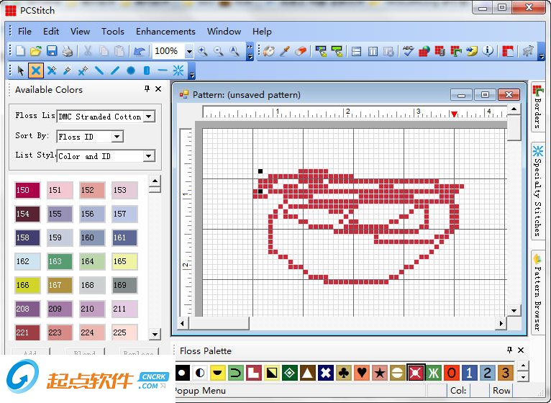Select the horizontal straight stitch tool
Screen dimensions: 551x403
[x=163, y=71]
